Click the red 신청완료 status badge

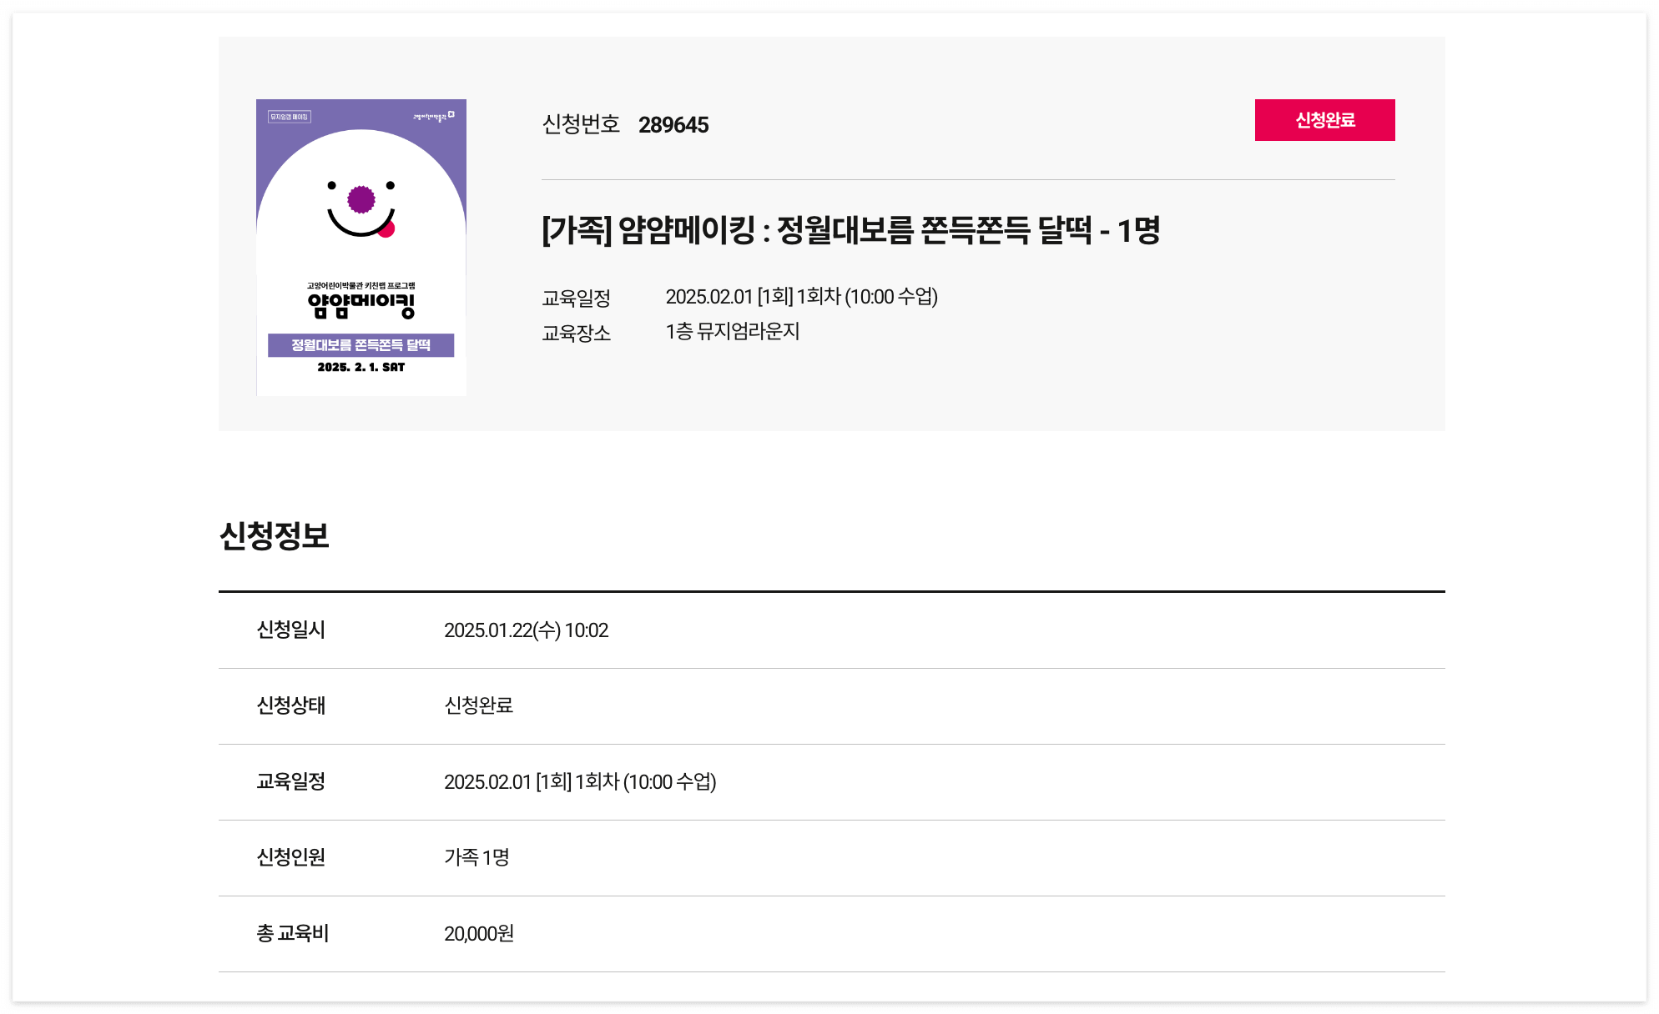1324,119
